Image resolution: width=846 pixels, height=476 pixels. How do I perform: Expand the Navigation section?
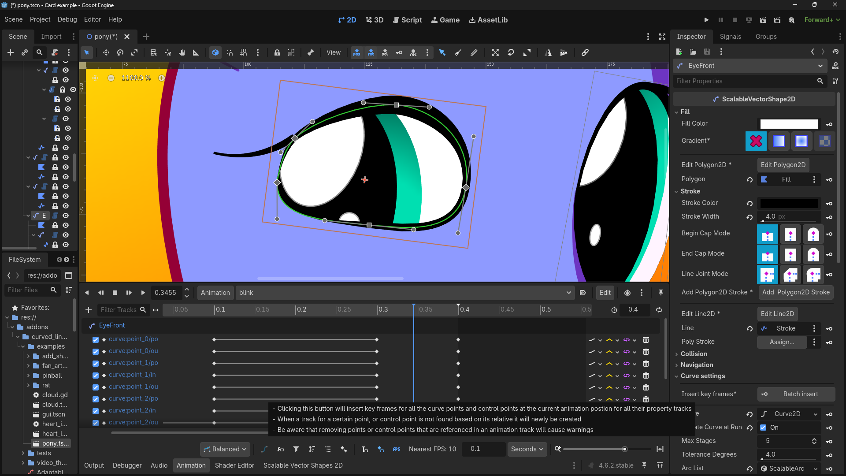point(697,365)
